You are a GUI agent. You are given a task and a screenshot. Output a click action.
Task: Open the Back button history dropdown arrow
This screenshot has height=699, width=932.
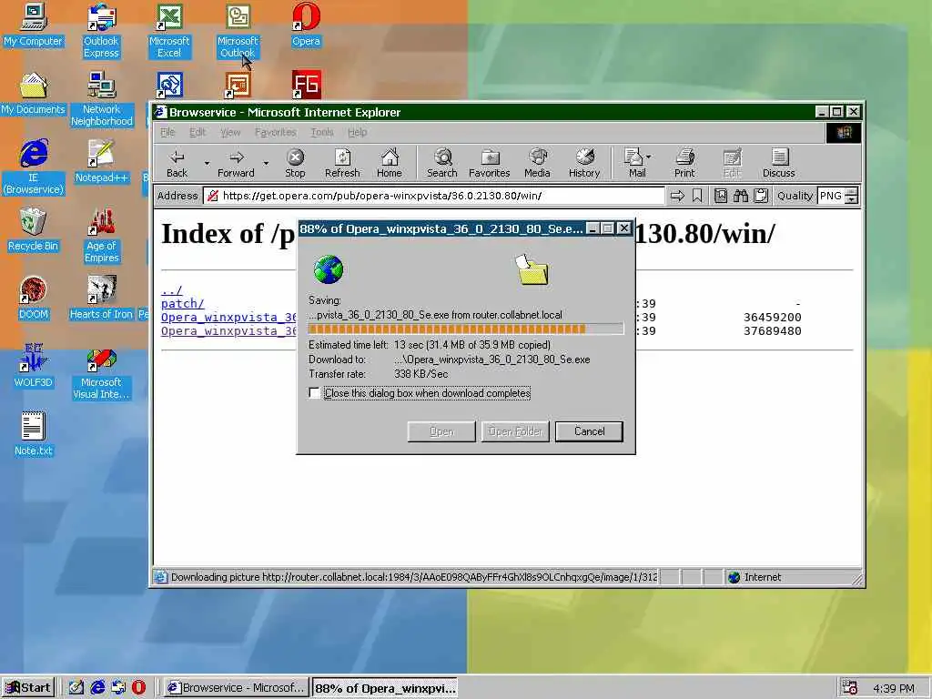[207, 164]
